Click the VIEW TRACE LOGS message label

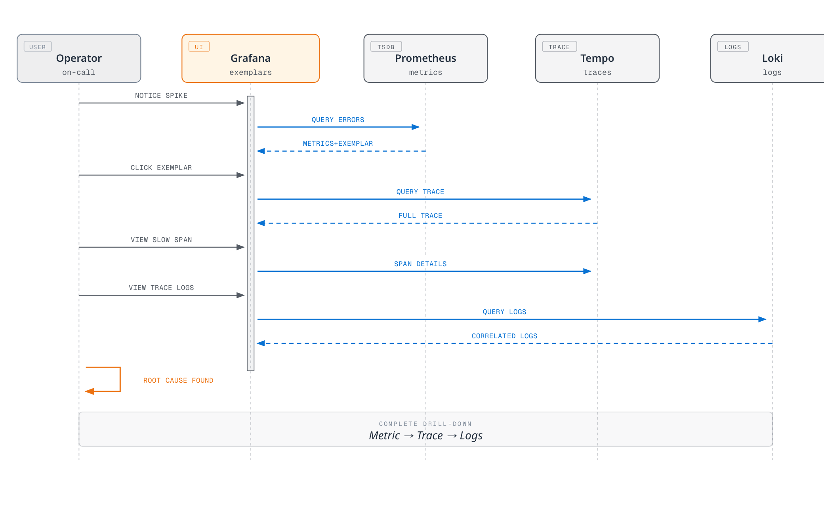pyautogui.click(x=161, y=288)
